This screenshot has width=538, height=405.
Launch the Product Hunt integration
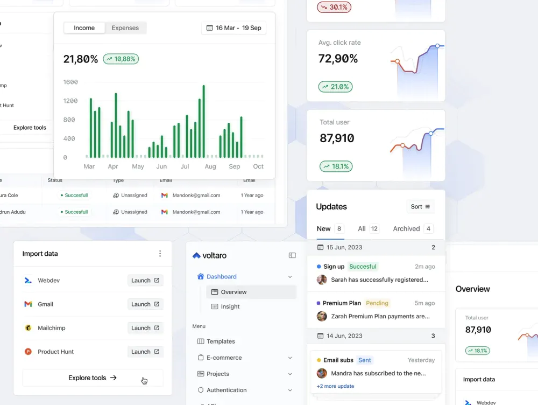pyautogui.click(x=145, y=351)
